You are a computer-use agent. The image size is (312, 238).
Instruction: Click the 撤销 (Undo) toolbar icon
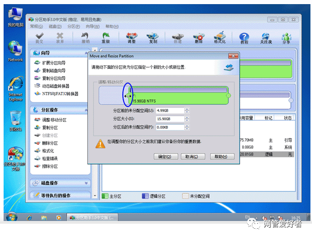pyautogui.click(x=85, y=38)
